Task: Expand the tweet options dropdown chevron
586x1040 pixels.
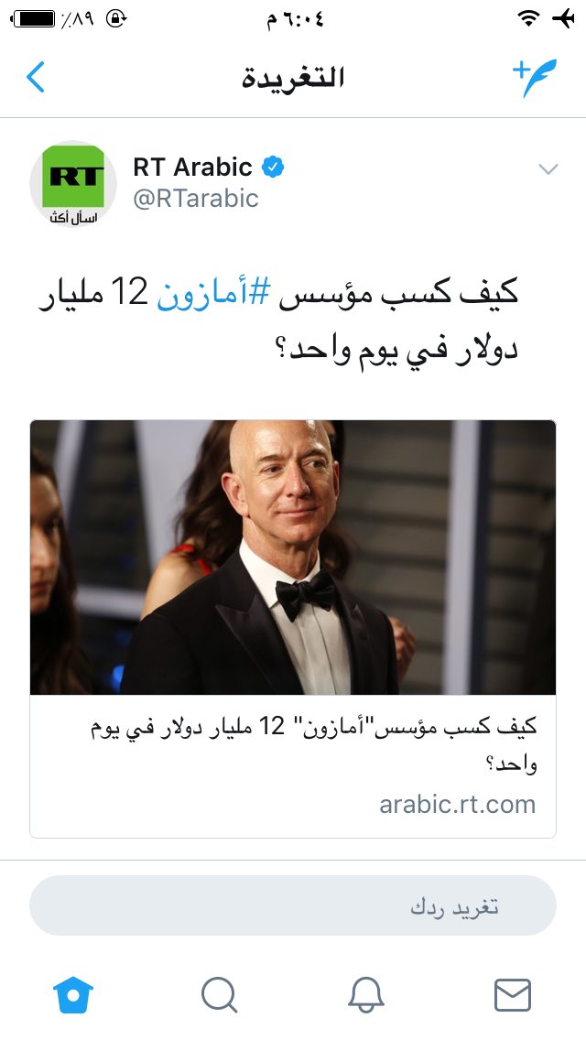Action: (548, 169)
